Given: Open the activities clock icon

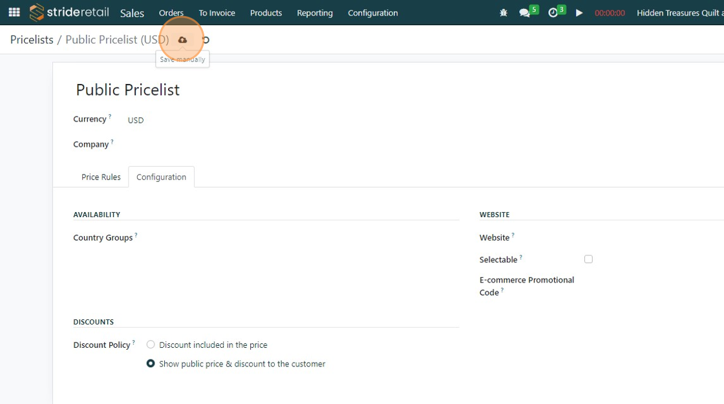Looking at the screenshot, I should [x=553, y=13].
